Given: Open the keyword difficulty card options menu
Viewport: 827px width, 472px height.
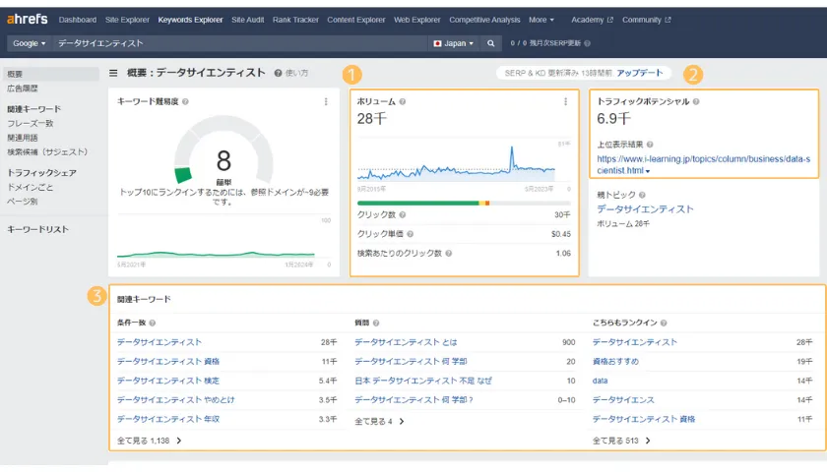Looking at the screenshot, I should pyautogui.click(x=326, y=101).
